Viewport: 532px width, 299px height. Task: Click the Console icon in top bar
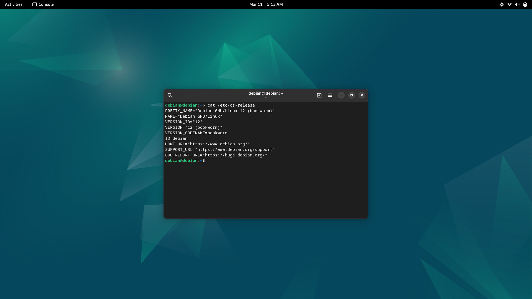tap(35, 4)
